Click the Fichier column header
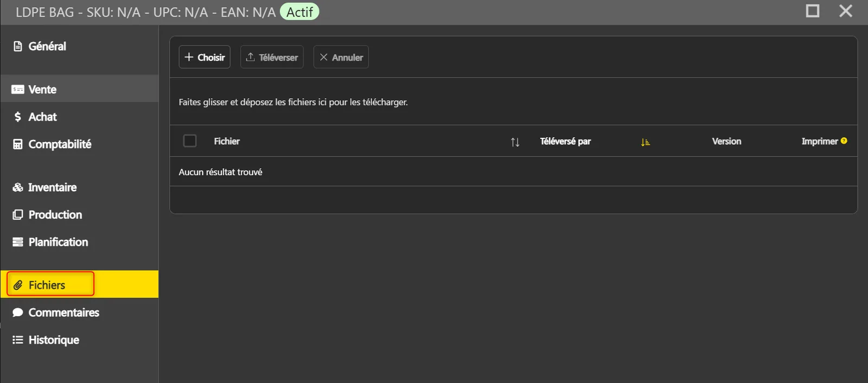 coord(227,141)
